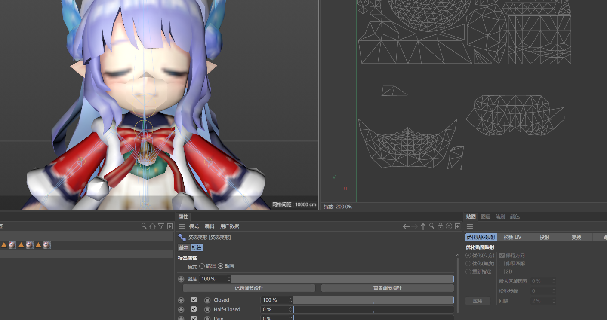
Task: Switch to the 笔刷 tab
Action: coord(500,216)
